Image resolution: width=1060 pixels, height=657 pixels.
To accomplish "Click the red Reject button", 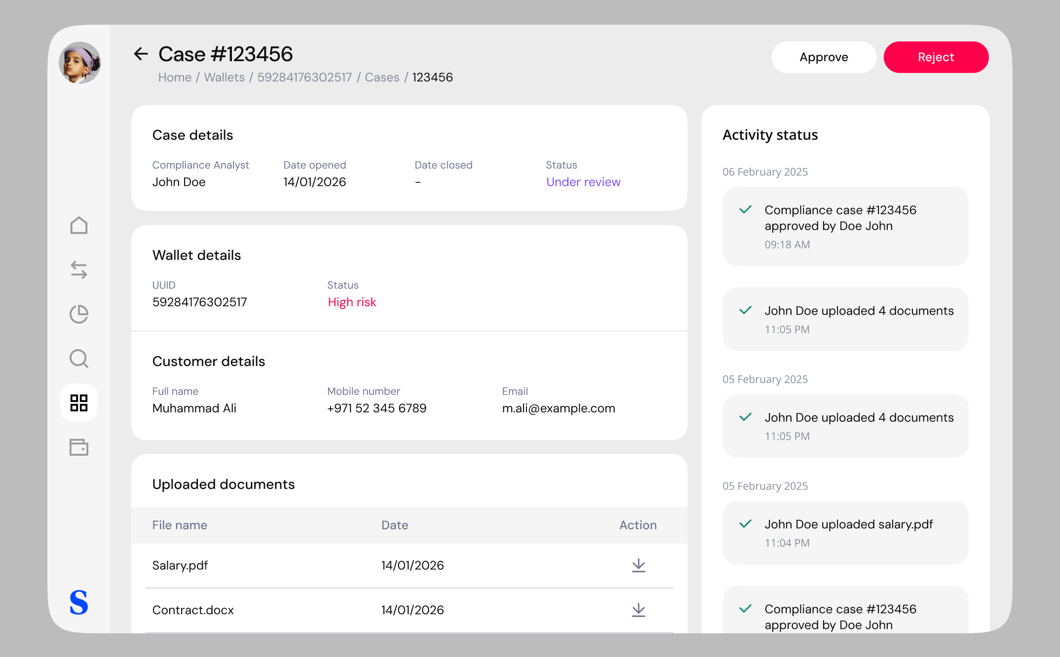I will coord(936,57).
